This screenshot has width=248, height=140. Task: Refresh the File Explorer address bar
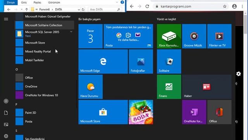tap(83, 9)
